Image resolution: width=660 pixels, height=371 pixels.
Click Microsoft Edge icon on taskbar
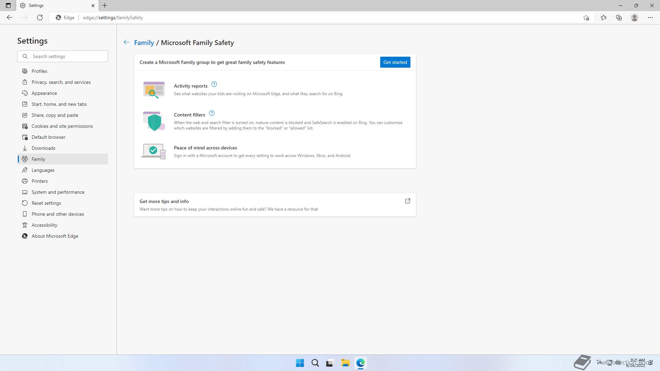(360, 363)
